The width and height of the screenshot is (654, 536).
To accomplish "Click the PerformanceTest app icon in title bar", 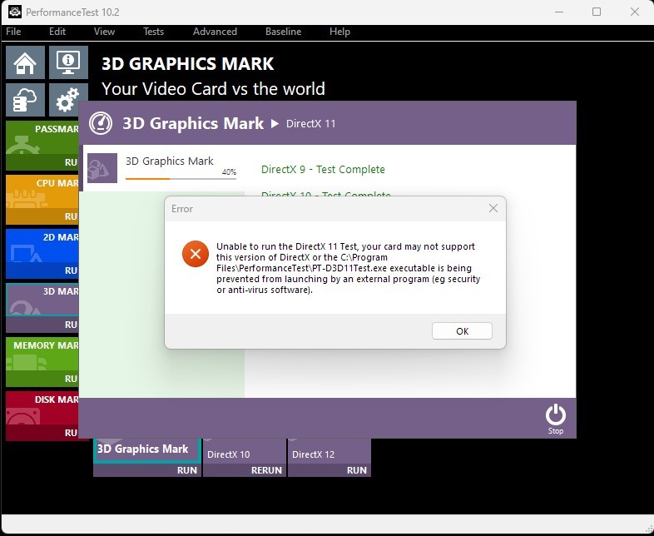I will coord(15,12).
